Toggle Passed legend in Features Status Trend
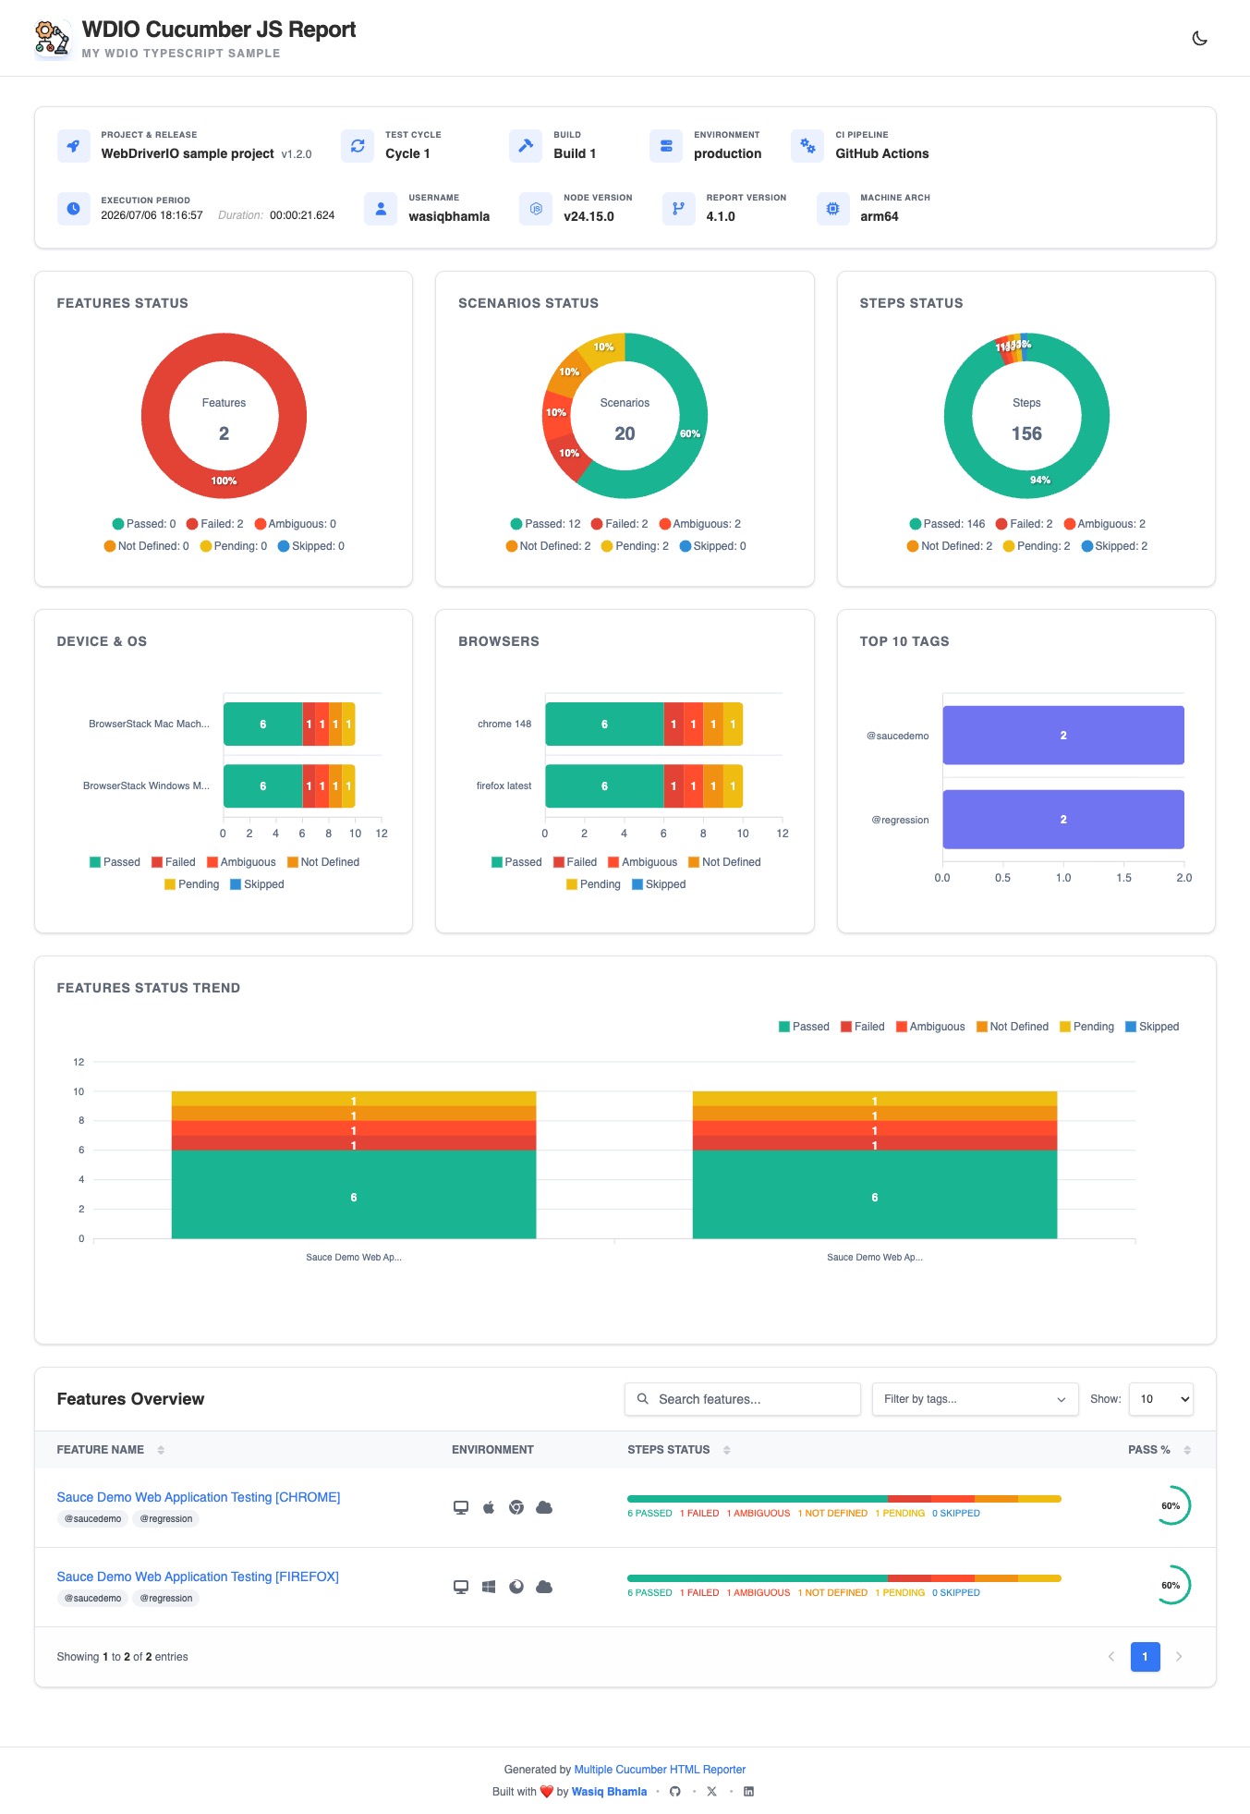 [804, 1026]
